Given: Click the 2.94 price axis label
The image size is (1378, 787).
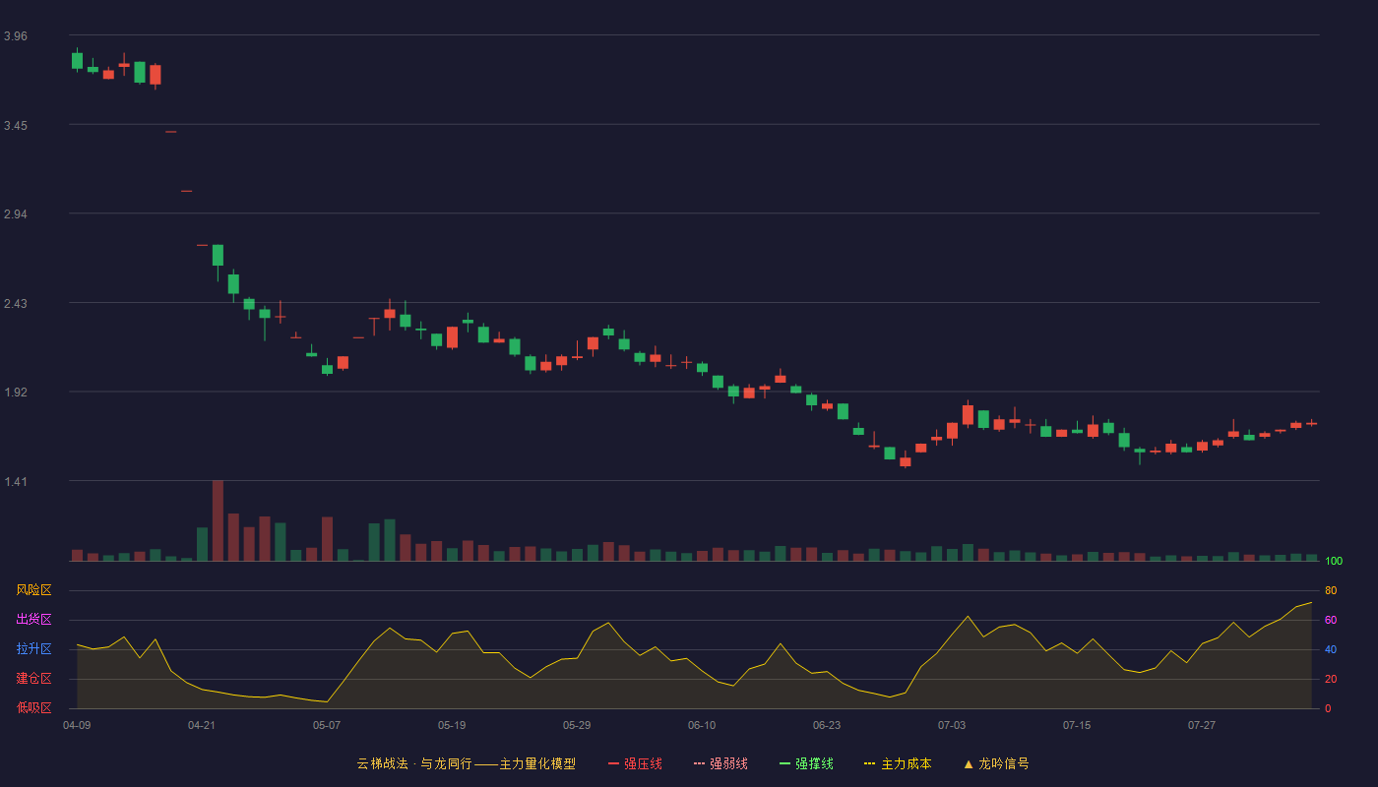Looking at the screenshot, I should click(x=16, y=214).
